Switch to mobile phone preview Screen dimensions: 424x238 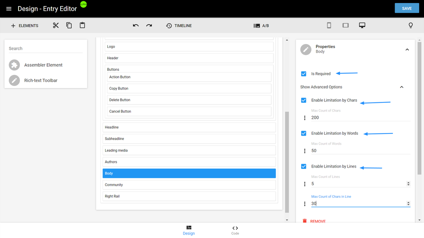pos(329,25)
